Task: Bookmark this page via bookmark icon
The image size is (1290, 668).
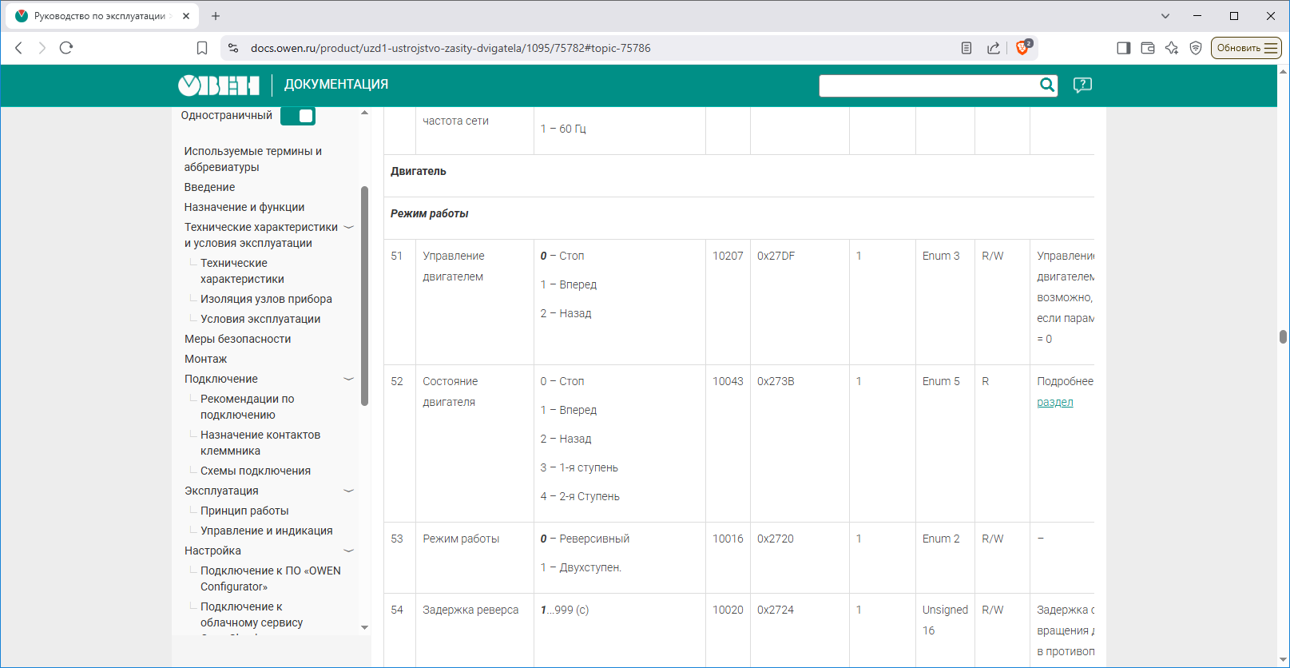Action: 202,48
